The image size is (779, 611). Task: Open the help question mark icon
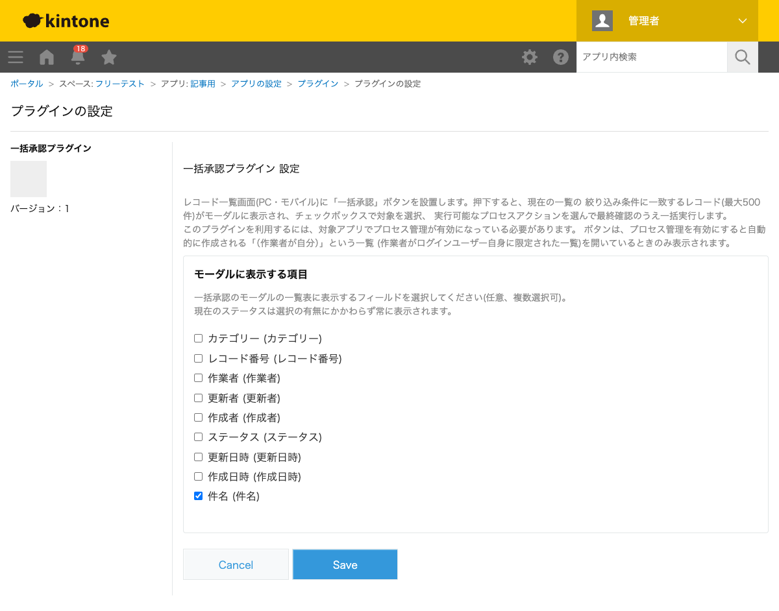pos(561,57)
